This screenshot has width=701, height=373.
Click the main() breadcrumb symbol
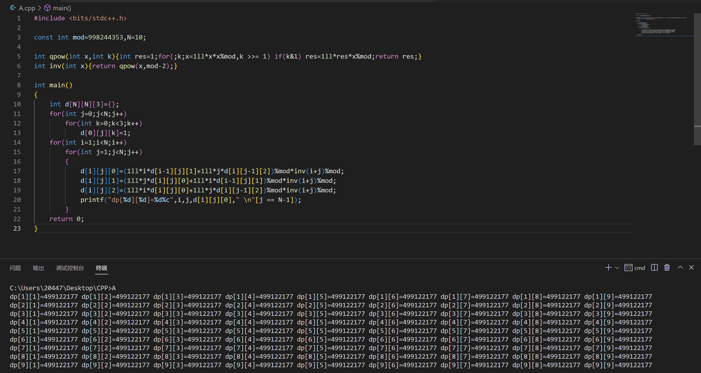(62, 8)
